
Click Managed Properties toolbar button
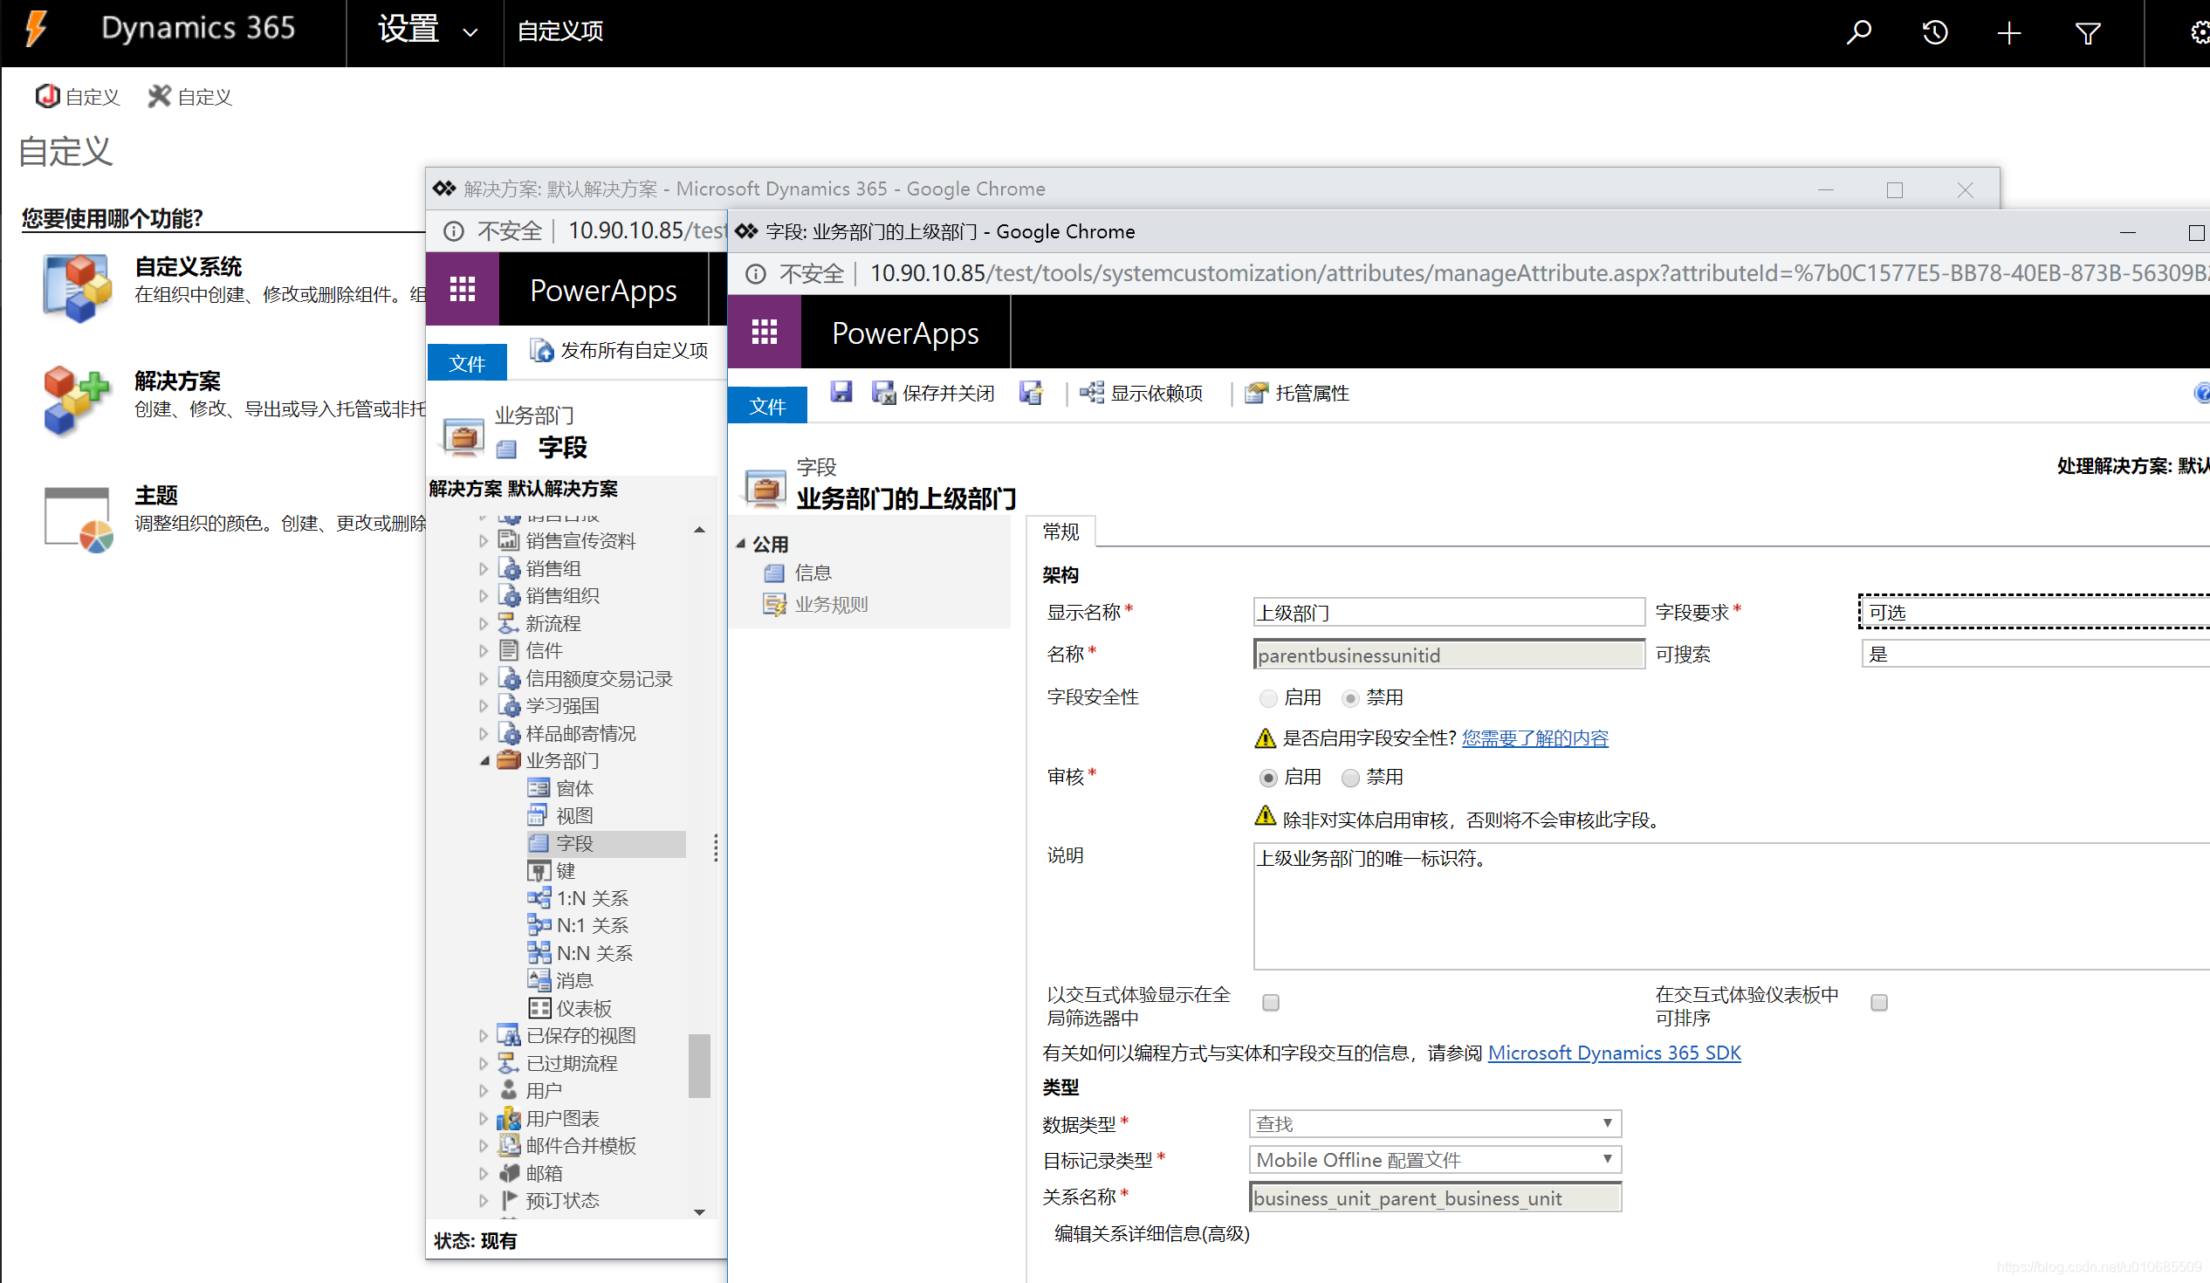1297,393
